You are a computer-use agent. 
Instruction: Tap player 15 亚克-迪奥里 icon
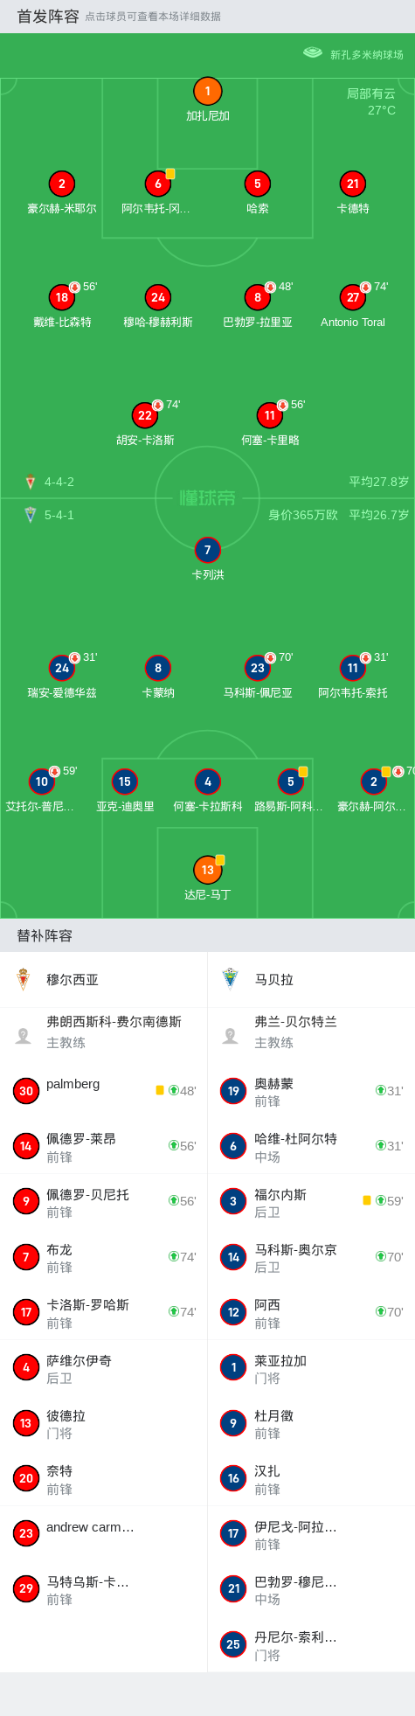pyautogui.click(x=125, y=782)
